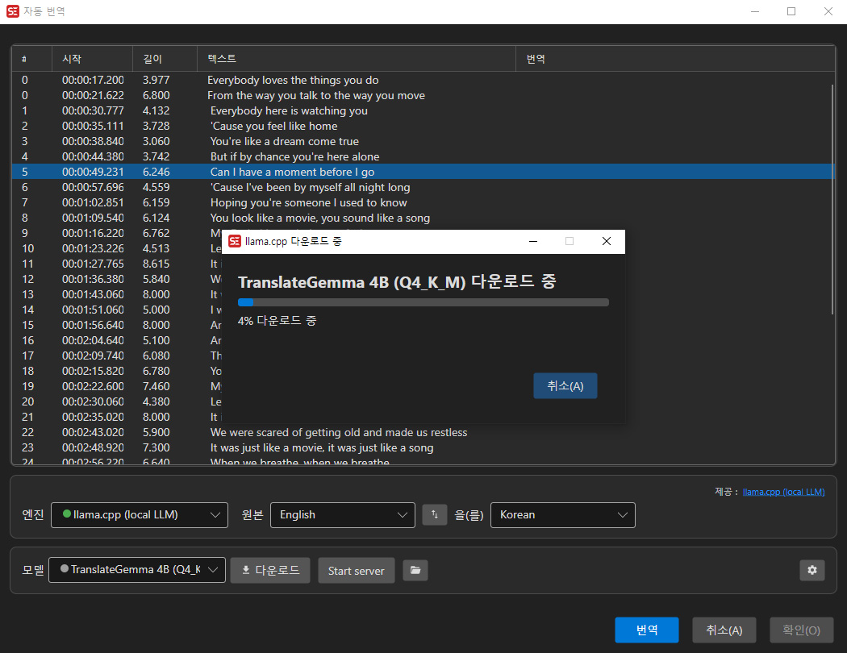Select row 'From the way you talk'
The width and height of the screenshot is (847, 653).
423,95
